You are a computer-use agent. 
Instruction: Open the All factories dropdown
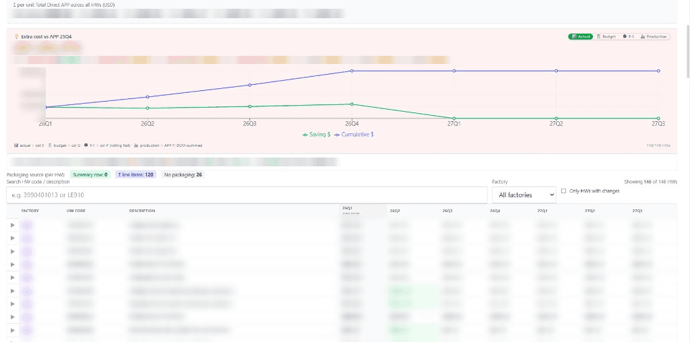click(524, 195)
